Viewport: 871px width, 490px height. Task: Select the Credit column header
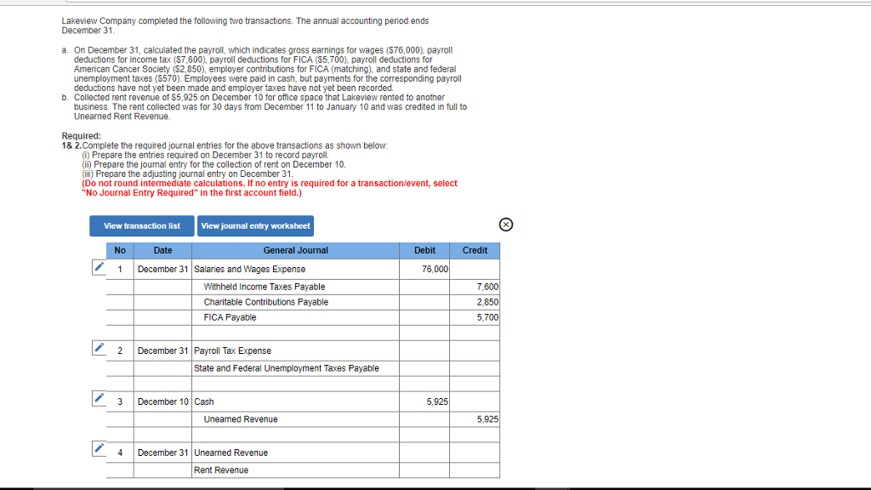pyautogui.click(x=475, y=251)
